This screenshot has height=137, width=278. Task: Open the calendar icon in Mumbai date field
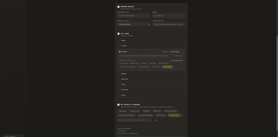[x=182, y=52]
